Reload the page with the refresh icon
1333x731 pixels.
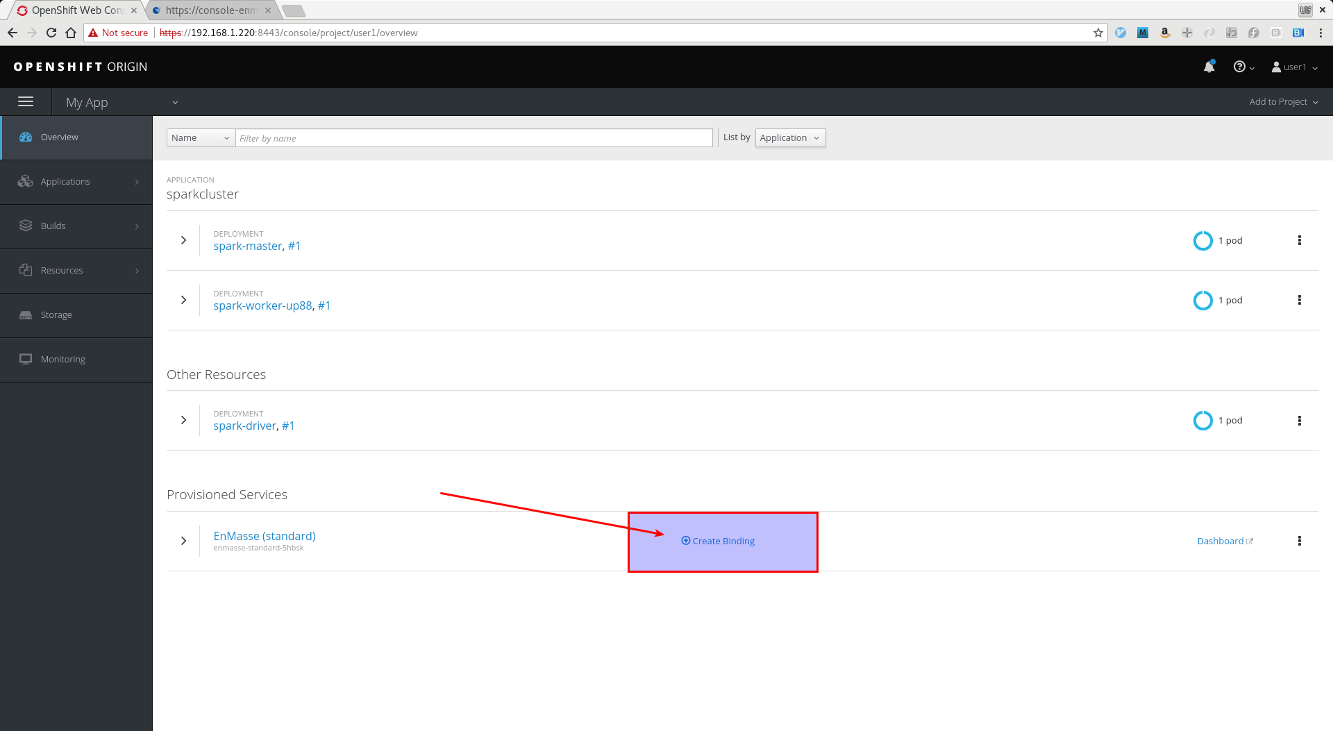[51, 33]
